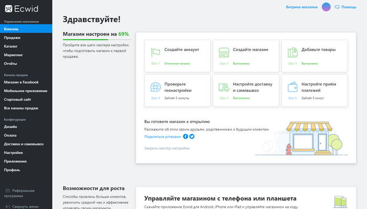Viewport: 367px width, 209px height.
Task: Click the shopping bags icon on Добавьте товары
Action: pos(293,52)
